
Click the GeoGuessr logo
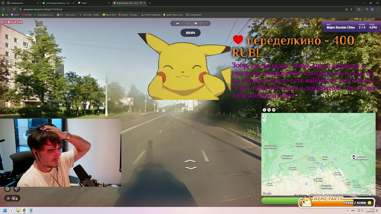tap(13, 22)
